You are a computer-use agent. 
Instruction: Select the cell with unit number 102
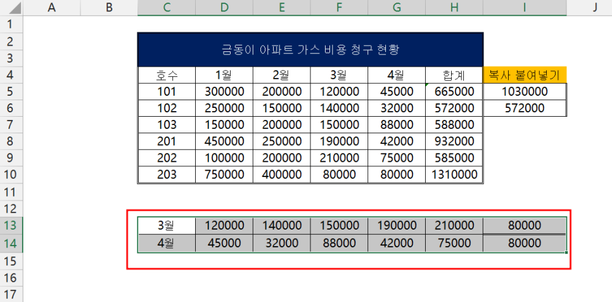[x=167, y=108]
